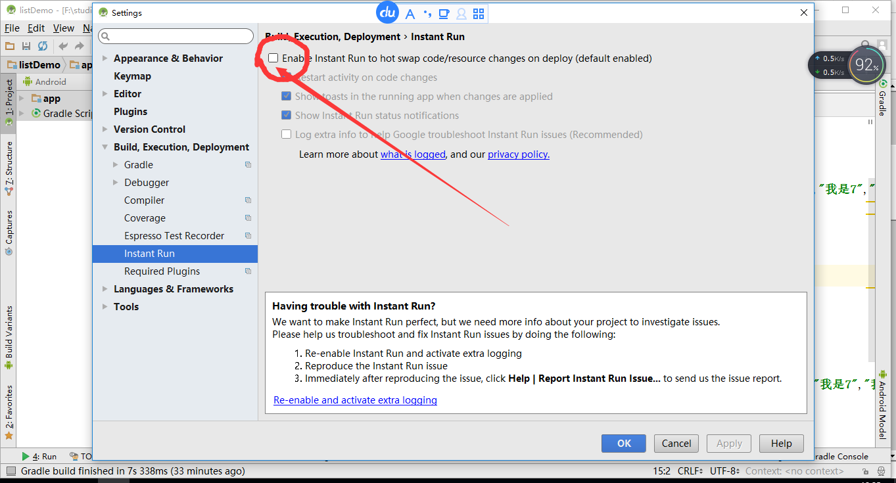Click the tool window toggle icon in the status bar

coord(11,471)
